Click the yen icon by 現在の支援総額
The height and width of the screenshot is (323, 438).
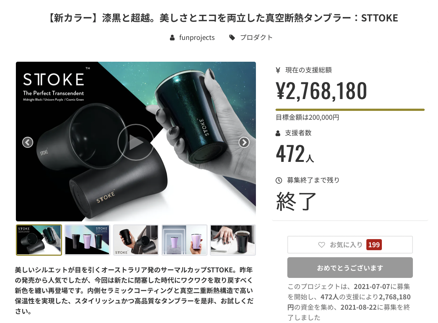(x=278, y=70)
